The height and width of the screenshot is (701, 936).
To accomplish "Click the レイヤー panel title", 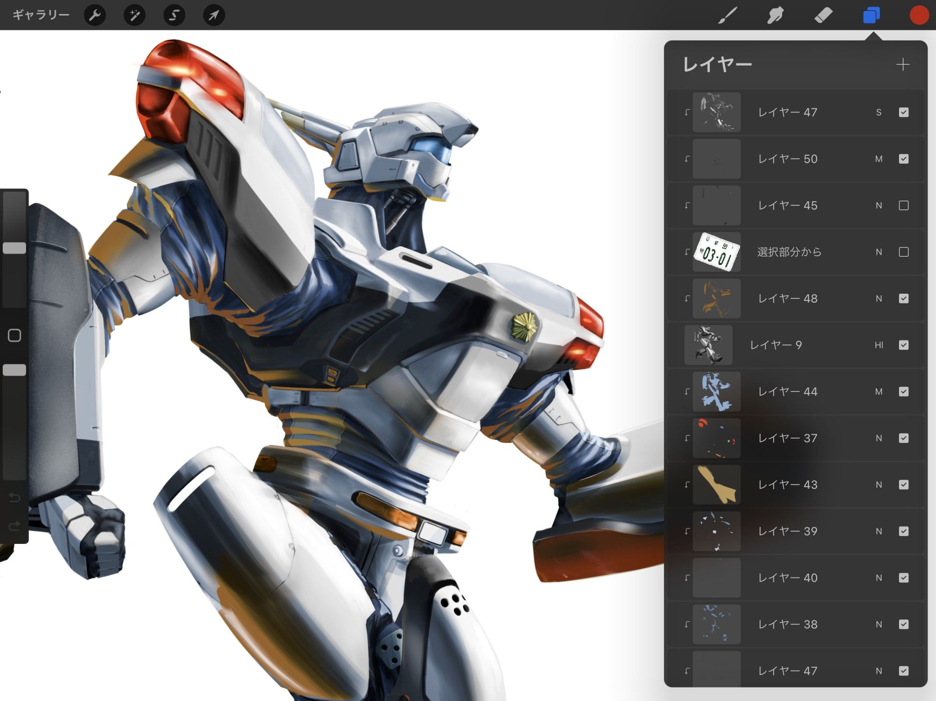I will [x=717, y=65].
